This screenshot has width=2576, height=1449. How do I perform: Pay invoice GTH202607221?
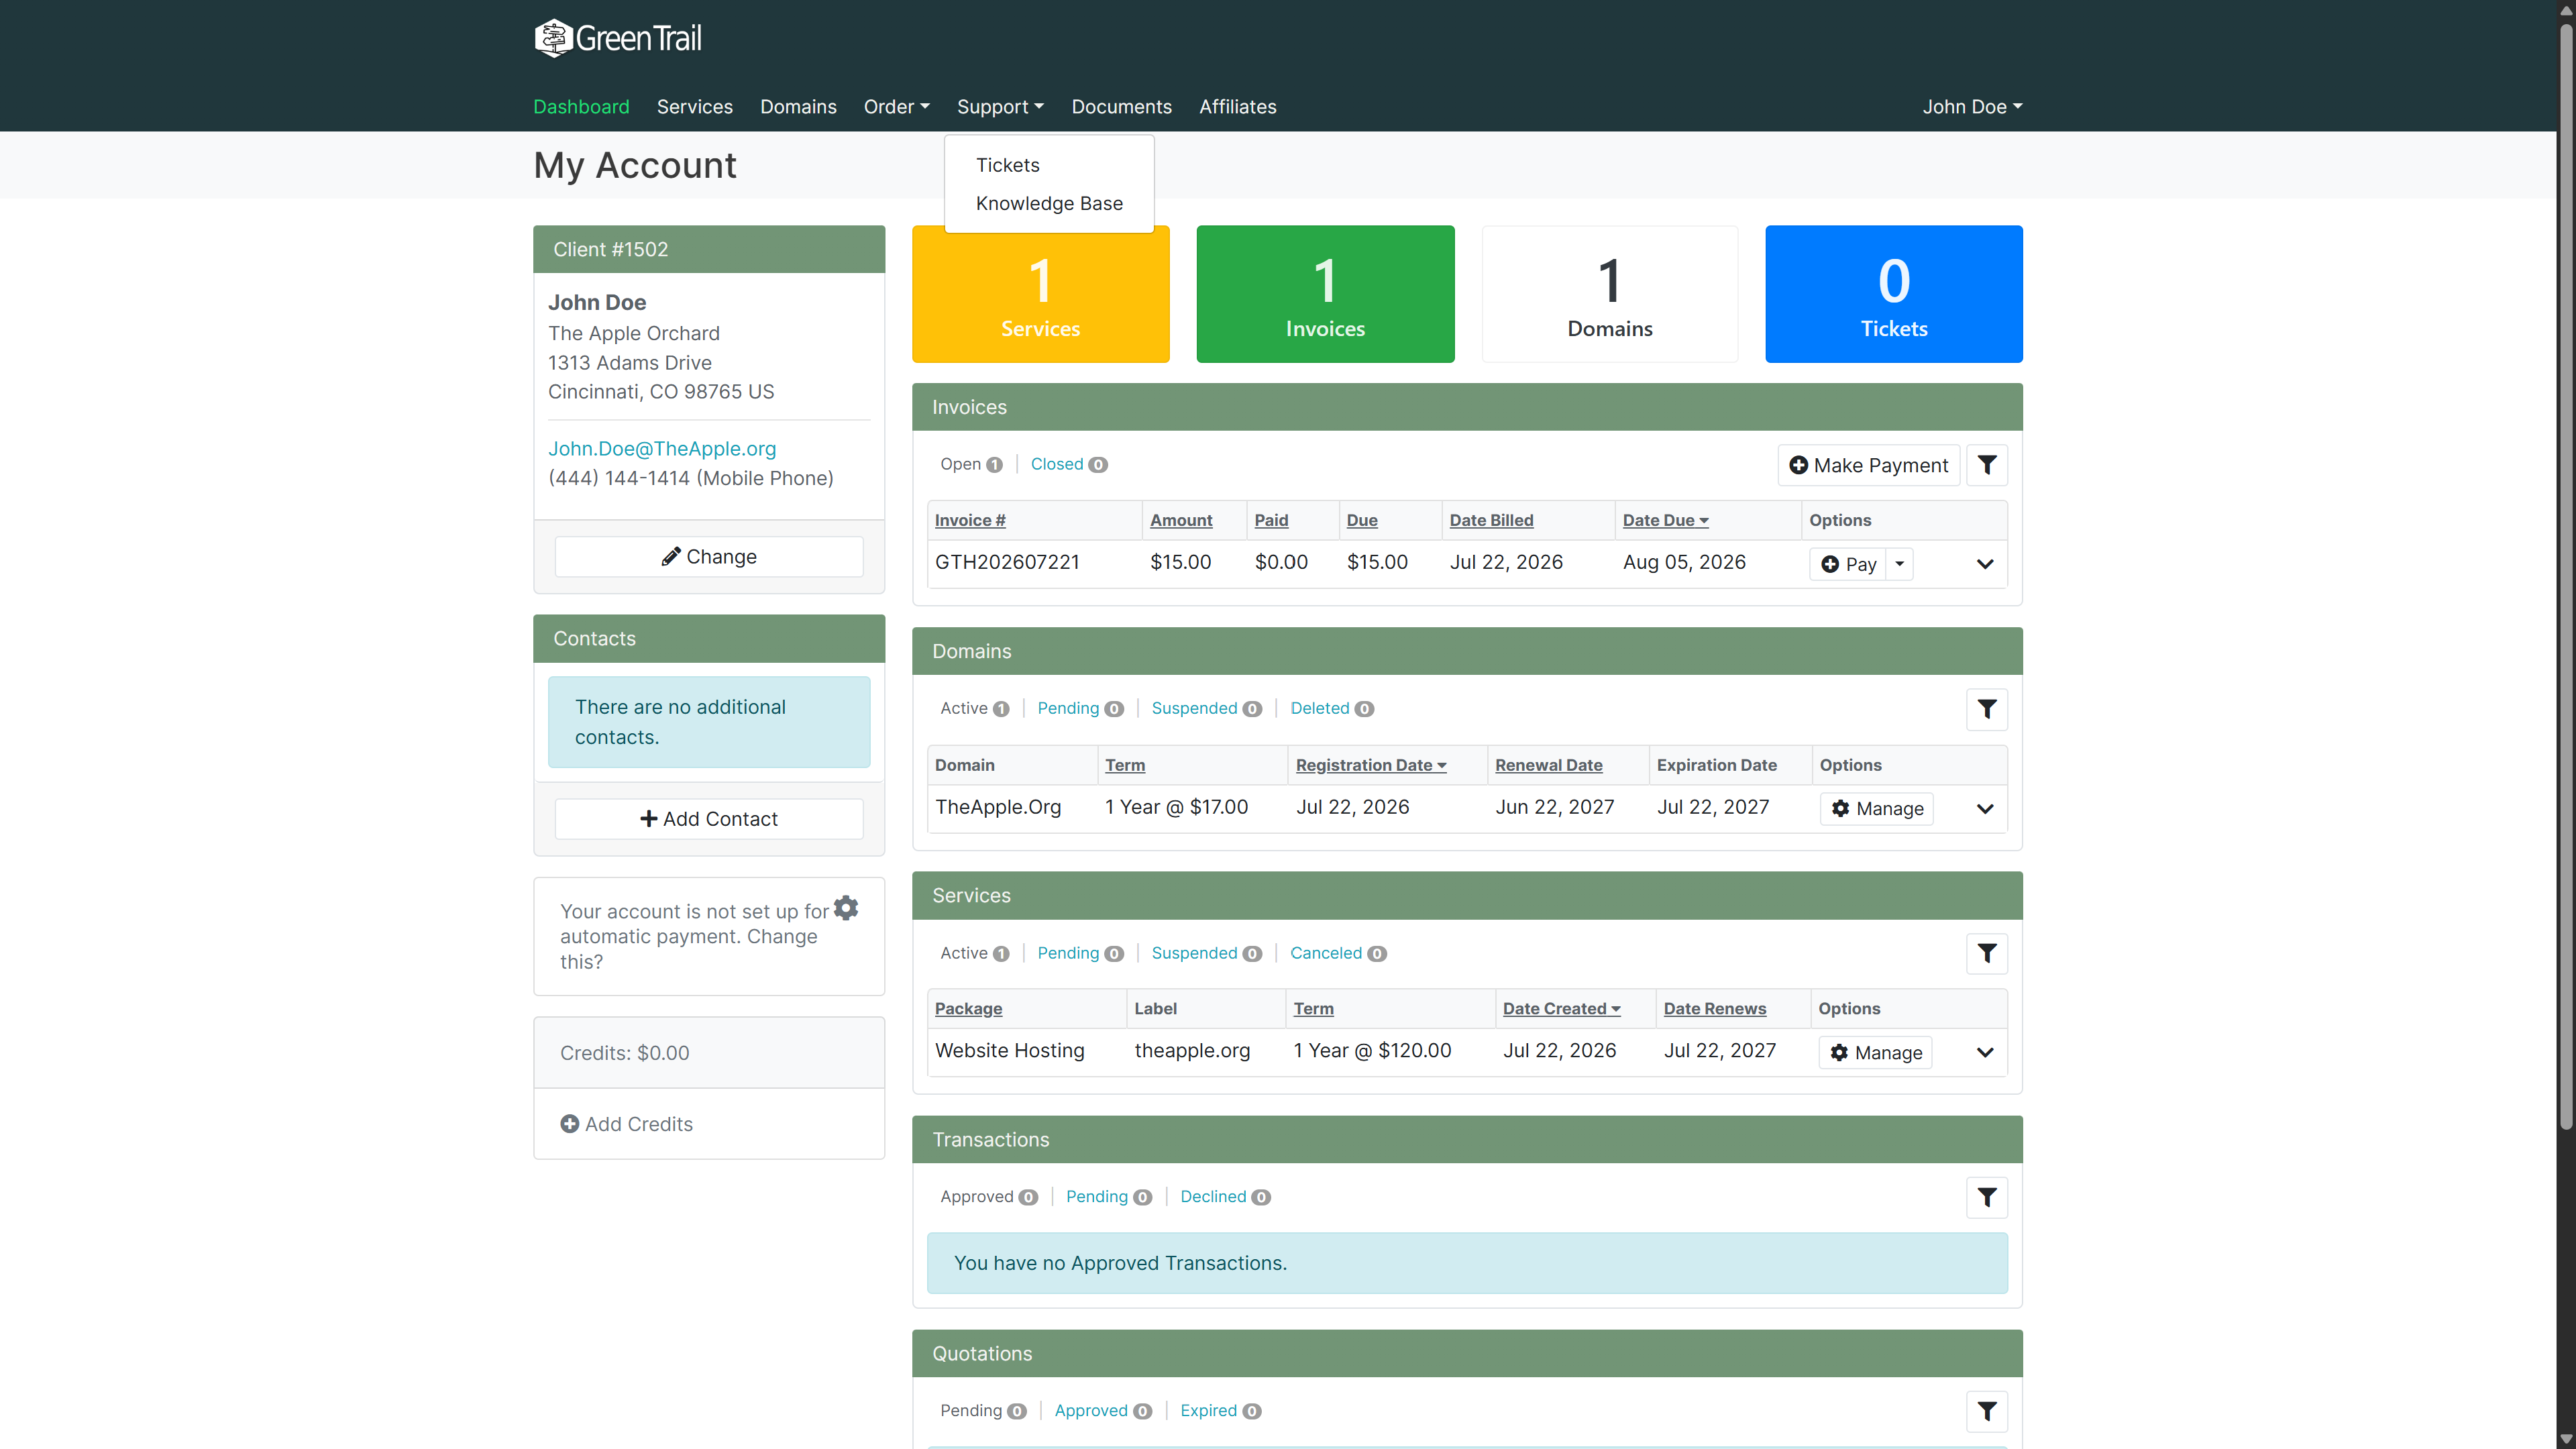pos(1848,564)
